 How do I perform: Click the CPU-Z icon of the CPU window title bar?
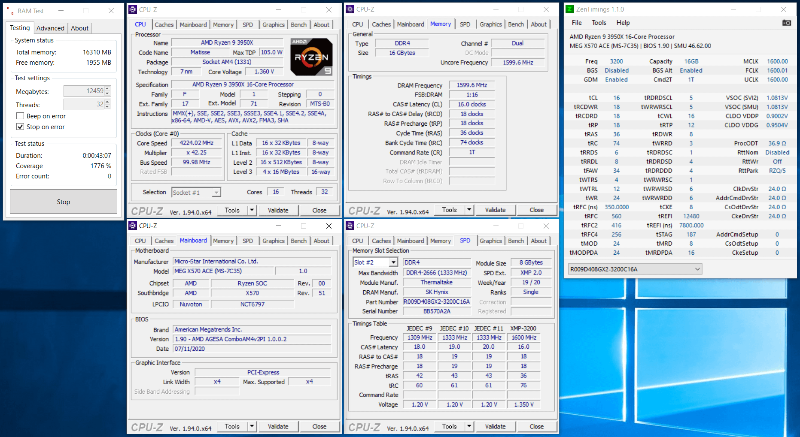133,9
